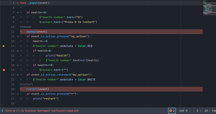Collapse the fold arrow on line 20
Viewport: 216px width, 114px height.
[x=18, y=75]
